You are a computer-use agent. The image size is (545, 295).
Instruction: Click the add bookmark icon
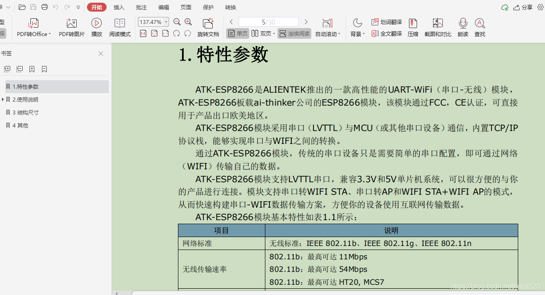tap(32, 69)
